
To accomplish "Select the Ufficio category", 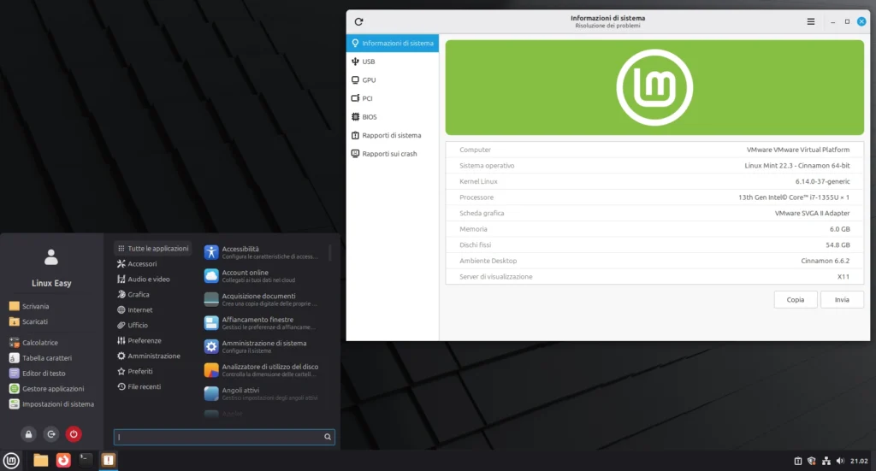I will 152,326.
